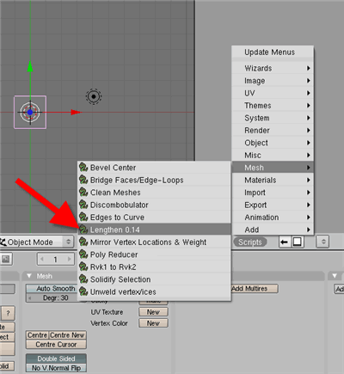344x374 pixels.
Task: Open the Misc scripts submenu
Action: pos(273,155)
